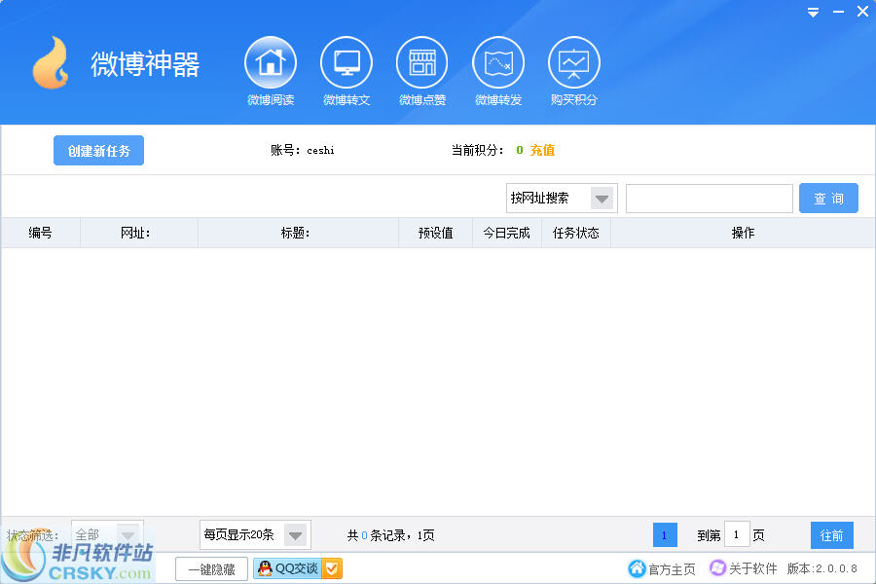Viewport: 876px width, 584px height.
Task: Focus the search text input field
Action: click(x=709, y=198)
